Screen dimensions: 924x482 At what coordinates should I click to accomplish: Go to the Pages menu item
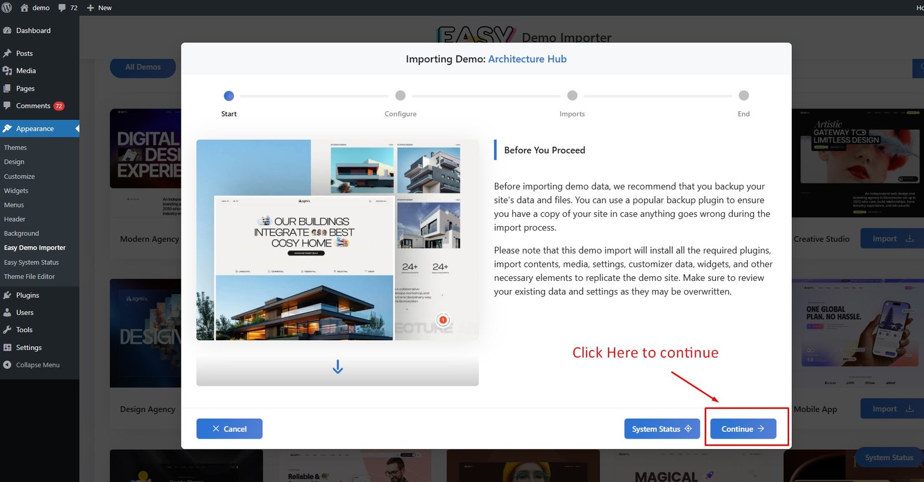coord(39,88)
